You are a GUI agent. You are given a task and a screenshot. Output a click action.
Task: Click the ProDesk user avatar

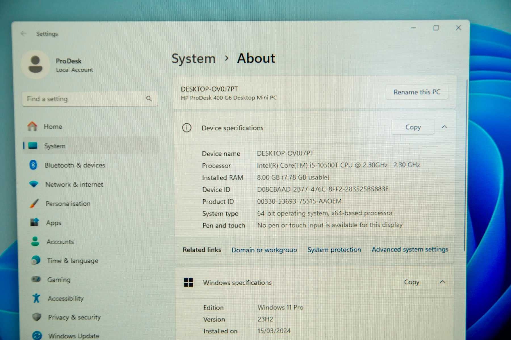(x=35, y=65)
